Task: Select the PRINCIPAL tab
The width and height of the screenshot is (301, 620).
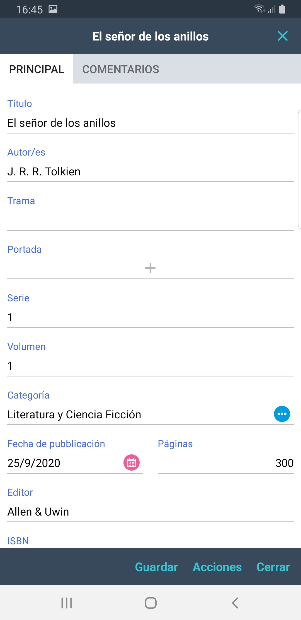Action: [37, 69]
